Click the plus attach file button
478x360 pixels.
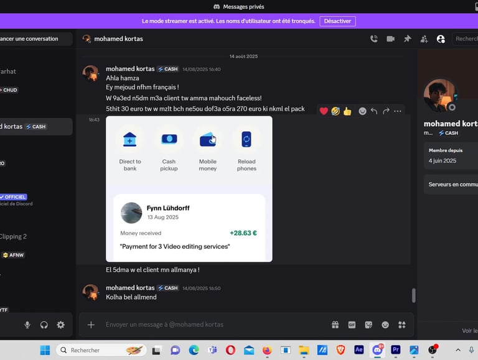(x=91, y=325)
